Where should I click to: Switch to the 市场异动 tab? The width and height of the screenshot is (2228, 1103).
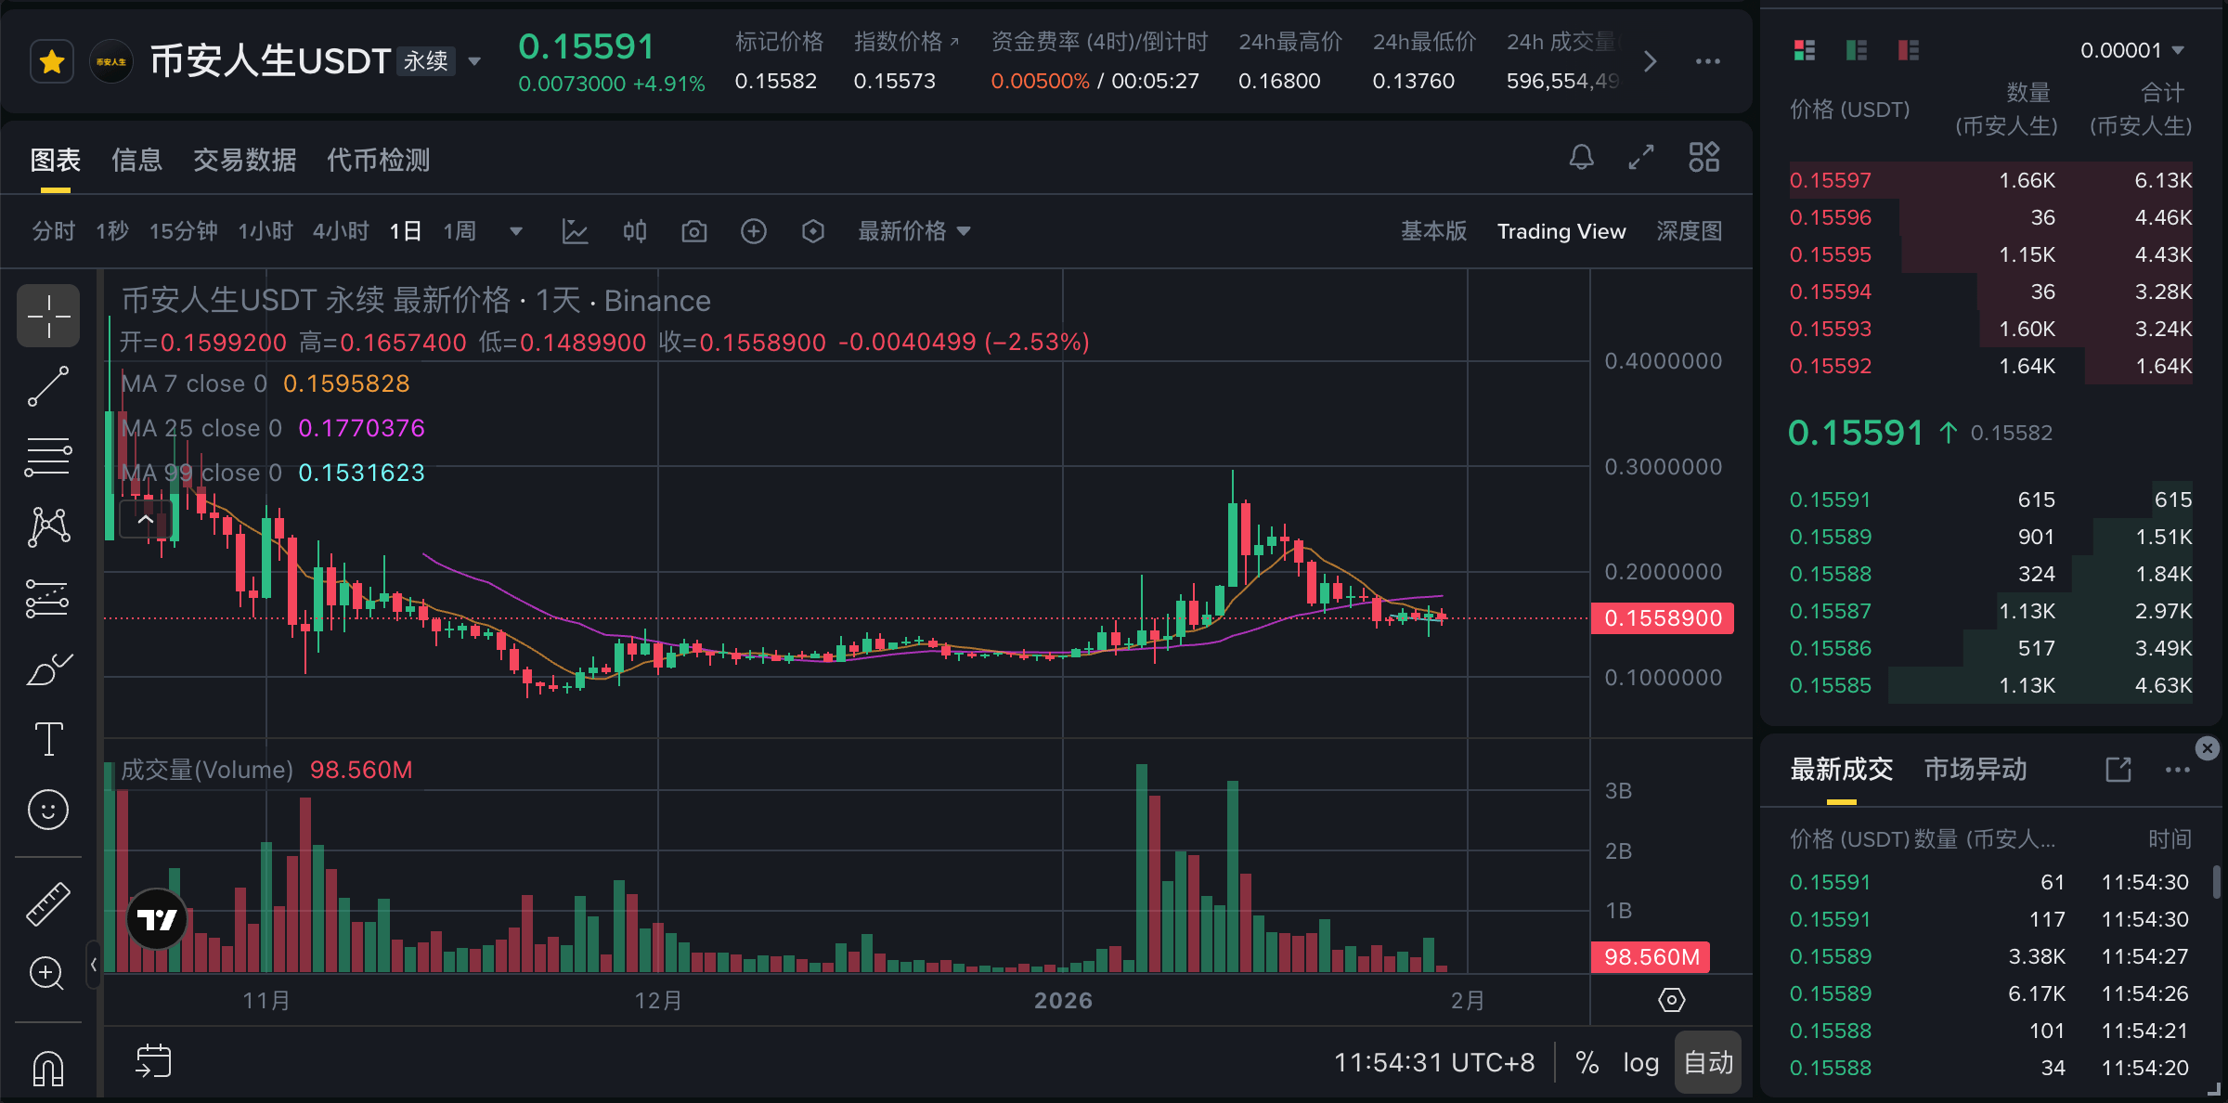click(1975, 770)
